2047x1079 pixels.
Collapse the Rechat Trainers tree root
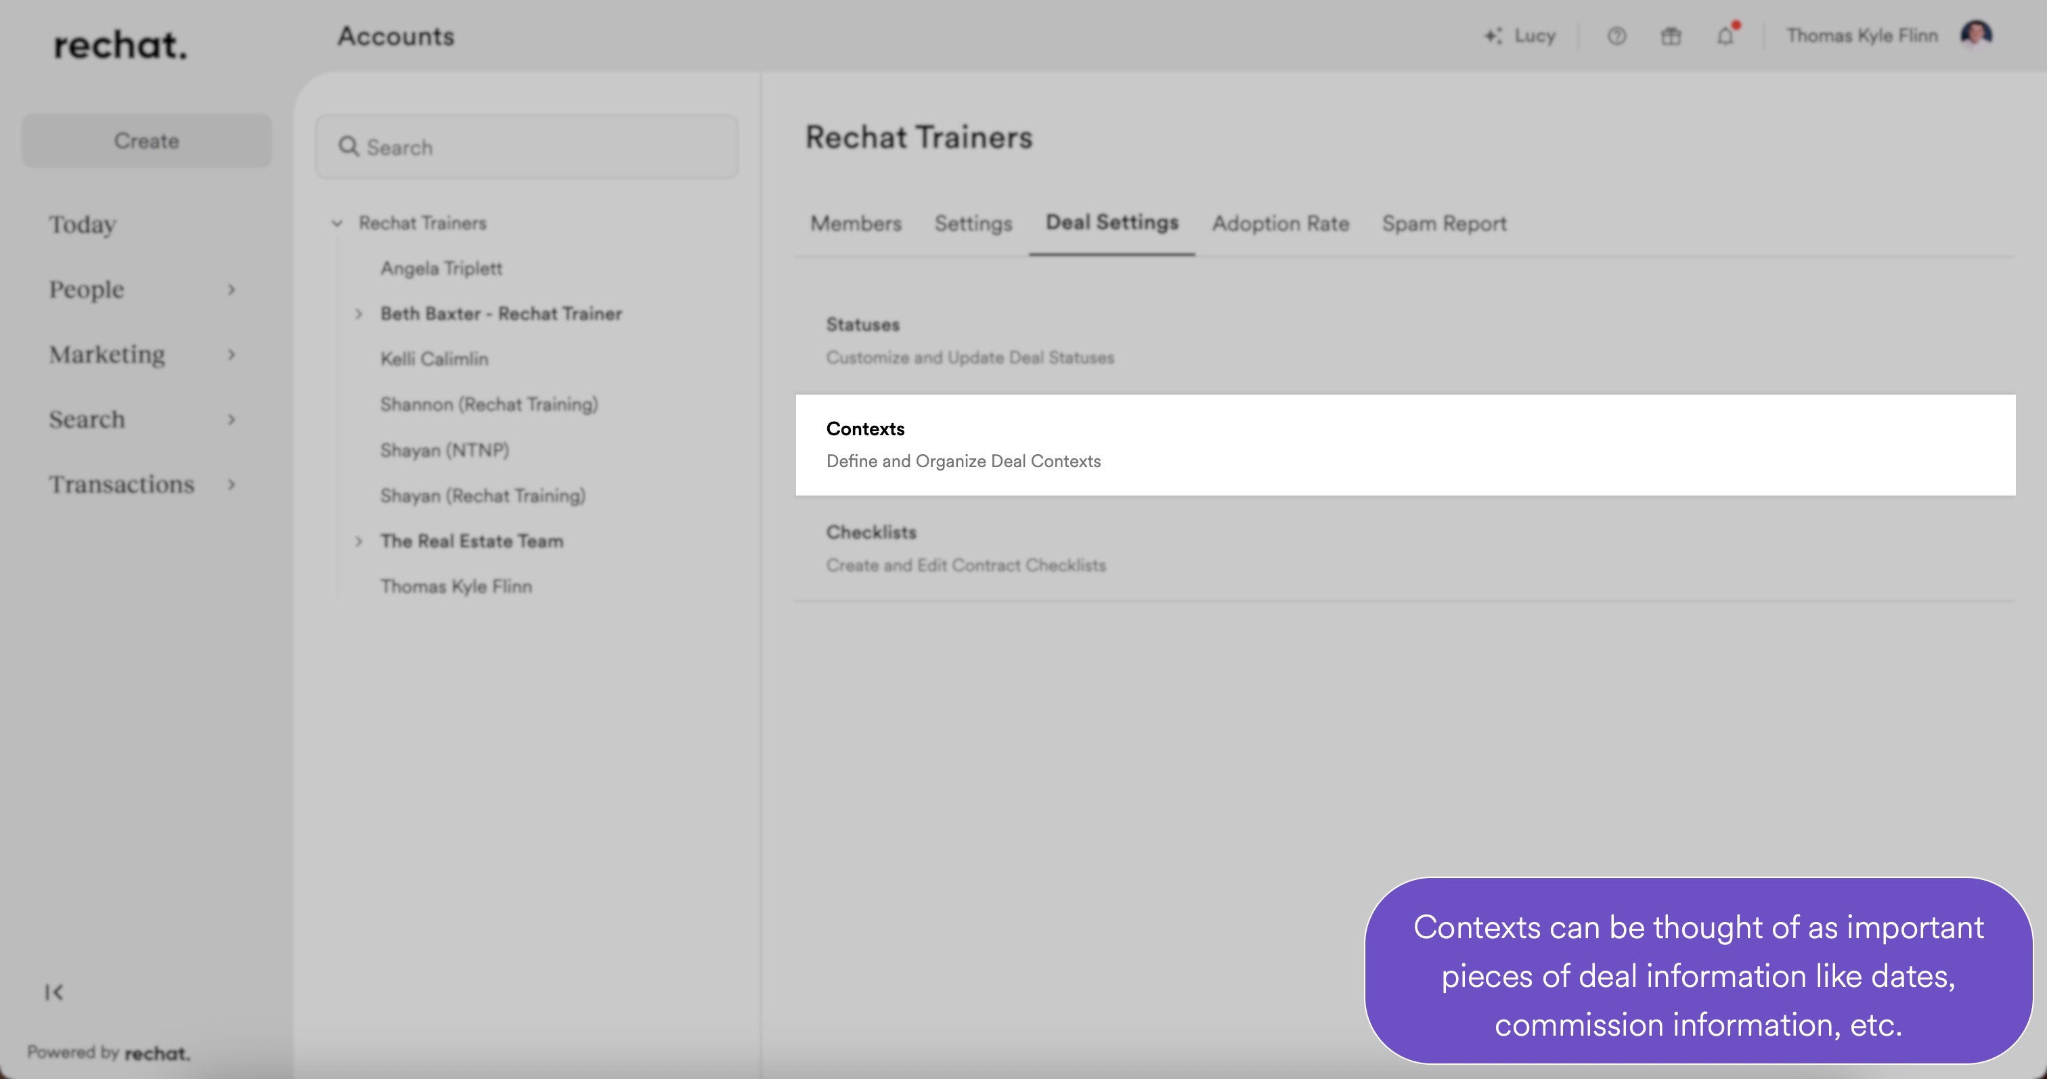337,223
